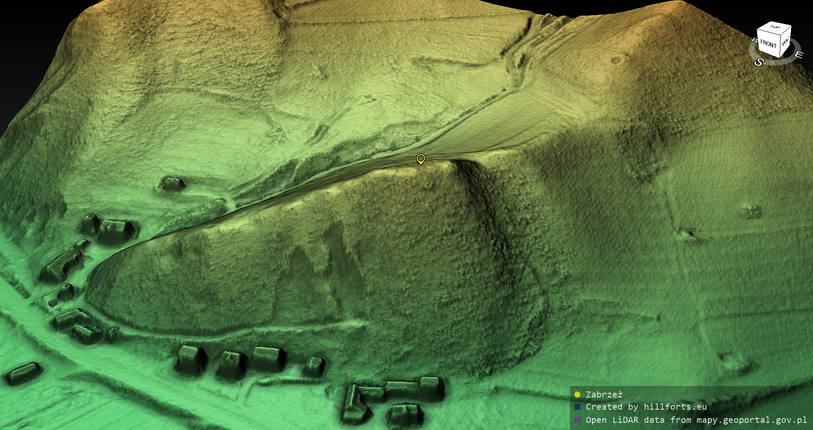Click the purple legend square
The height and width of the screenshot is (430, 813).
(577, 420)
